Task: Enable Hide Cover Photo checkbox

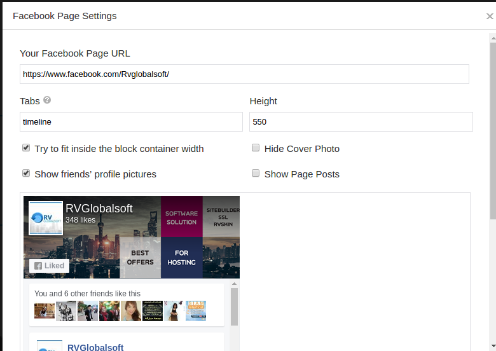Action: [256, 148]
